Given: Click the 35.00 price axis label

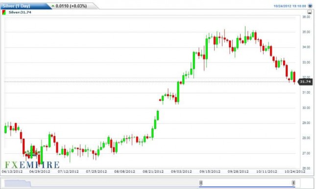Looking at the screenshot, I should (x=306, y=32).
